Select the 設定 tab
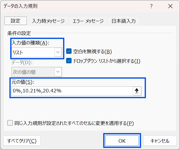The width and height of the screenshot is (180, 150). pos(15,21)
